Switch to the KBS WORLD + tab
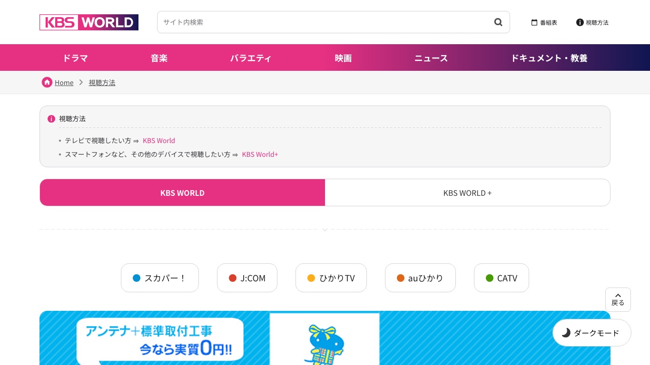The width and height of the screenshot is (650, 365). (x=467, y=192)
